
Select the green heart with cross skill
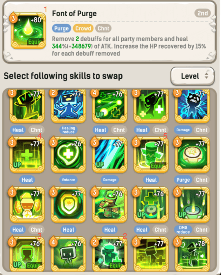[68, 154]
